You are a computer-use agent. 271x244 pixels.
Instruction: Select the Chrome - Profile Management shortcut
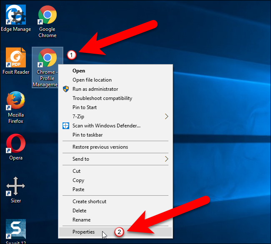45,67
